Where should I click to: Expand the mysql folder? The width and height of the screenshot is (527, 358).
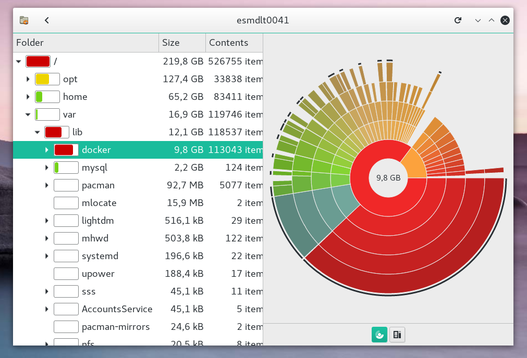47,168
